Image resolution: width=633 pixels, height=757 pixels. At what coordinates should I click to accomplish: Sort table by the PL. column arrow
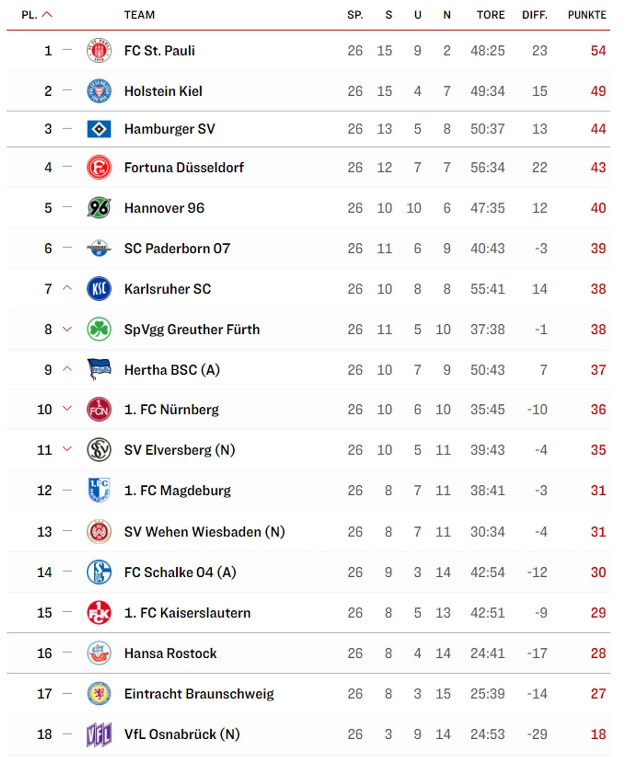(47, 15)
